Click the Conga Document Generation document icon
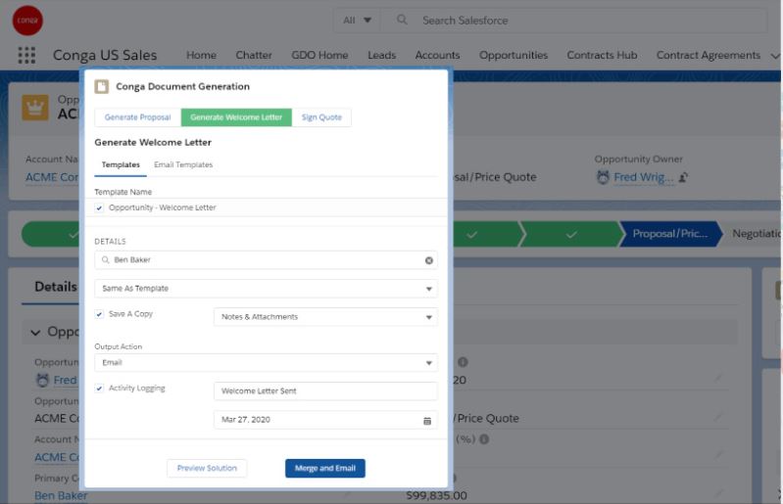This screenshot has width=783, height=504. [x=101, y=86]
